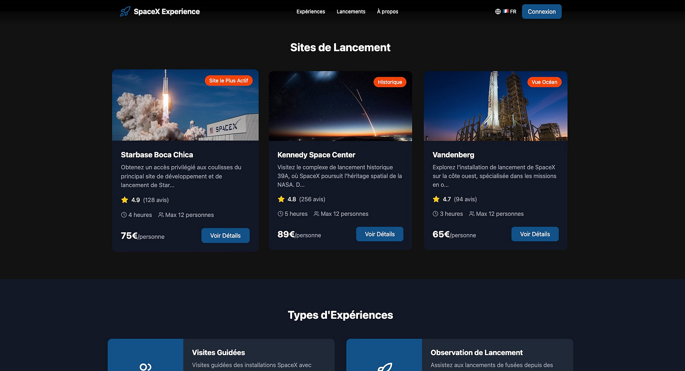This screenshot has height=371, width=685.
Task: Click the Site le Plus Actif badge
Action: pyautogui.click(x=229, y=81)
